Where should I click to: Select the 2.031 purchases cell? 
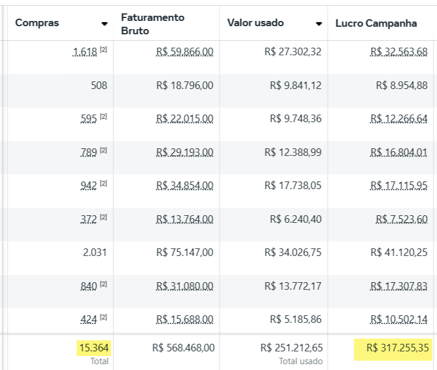[x=95, y=252]
